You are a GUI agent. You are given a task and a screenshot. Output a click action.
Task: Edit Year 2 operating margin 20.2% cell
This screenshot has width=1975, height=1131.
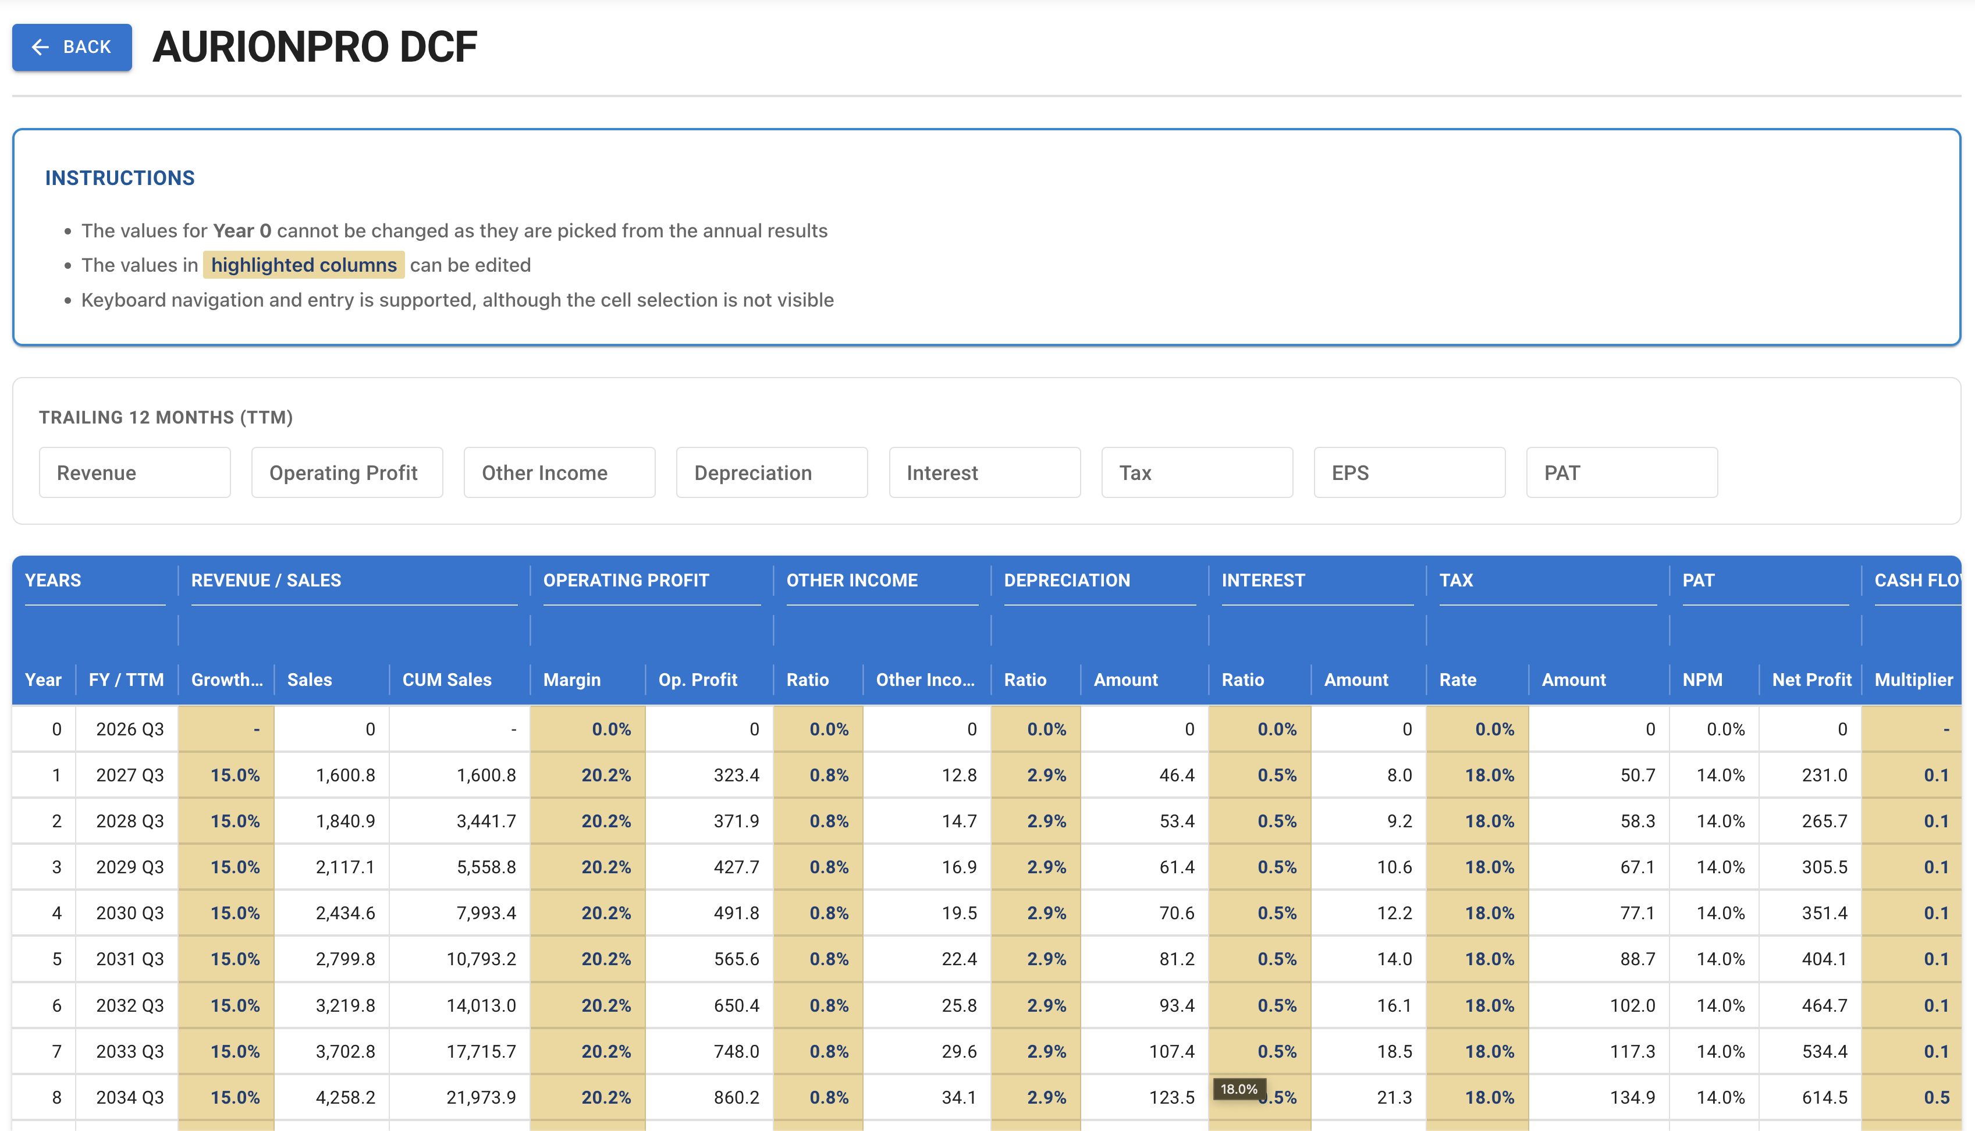tap(588, 821)
